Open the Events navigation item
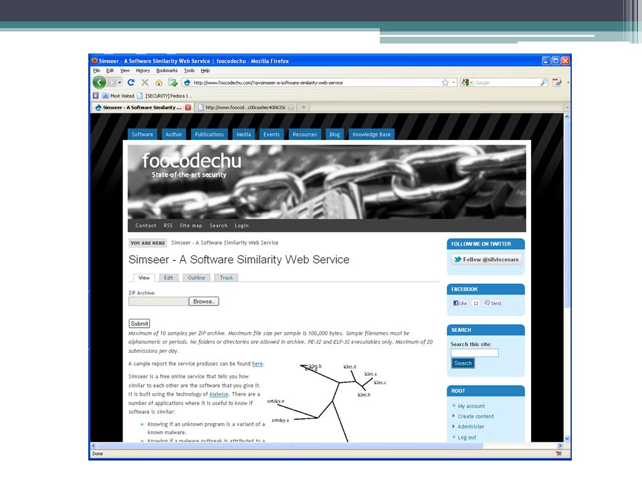 pyautogui.click(x=272, y=135)
